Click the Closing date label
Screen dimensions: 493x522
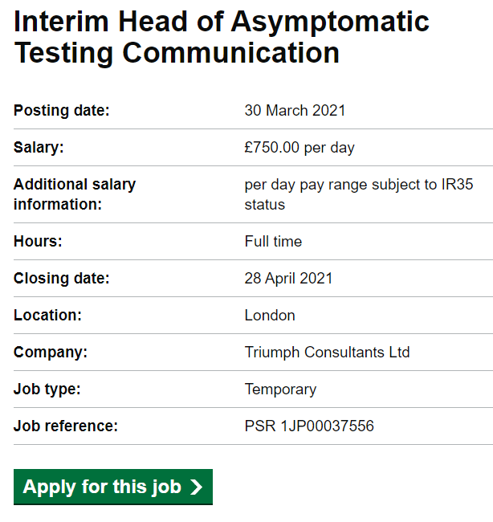(62, 279)
